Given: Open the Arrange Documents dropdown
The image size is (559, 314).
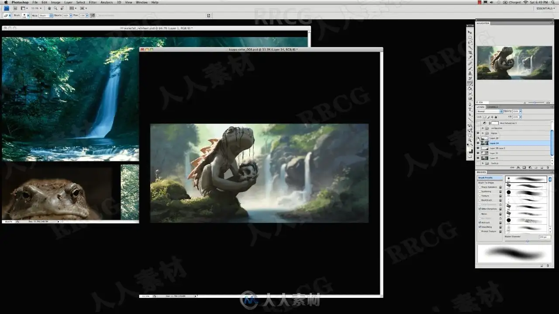Looking at the screenshot, I should (x=73, y=8).
